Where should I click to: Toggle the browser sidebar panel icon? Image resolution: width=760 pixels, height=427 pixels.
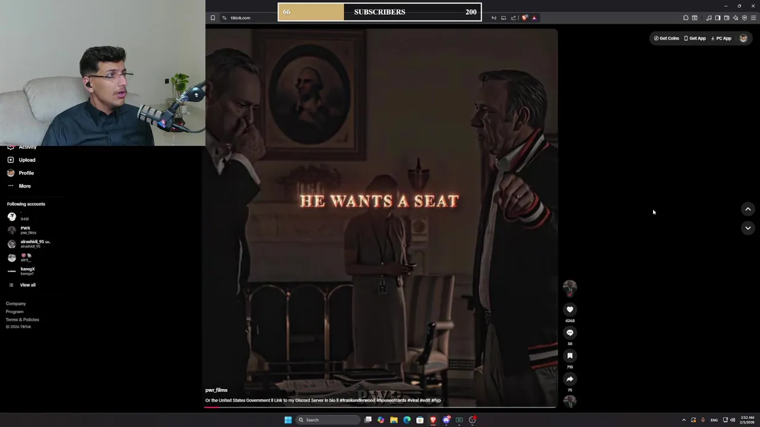point(718,18)
